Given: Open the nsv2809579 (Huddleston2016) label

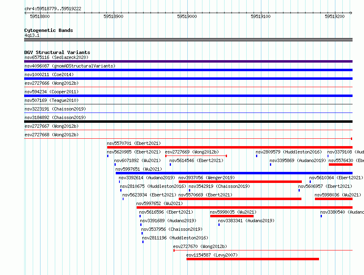Looking at the screenshot, I should click(x=289, y=152).
